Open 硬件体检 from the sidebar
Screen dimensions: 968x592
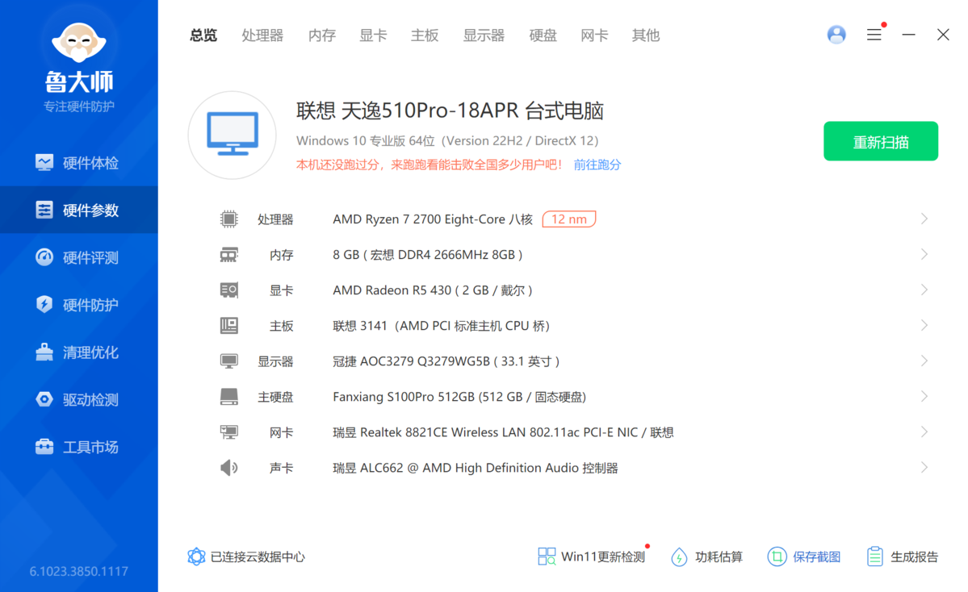(x=78, y=163)
